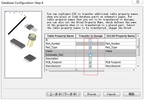
Task: Uncheck Part_Type transfer to design checkbox
Action: coord(90,47)
